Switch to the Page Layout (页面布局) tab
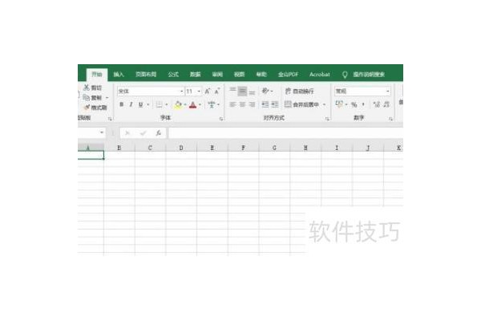 146,75
